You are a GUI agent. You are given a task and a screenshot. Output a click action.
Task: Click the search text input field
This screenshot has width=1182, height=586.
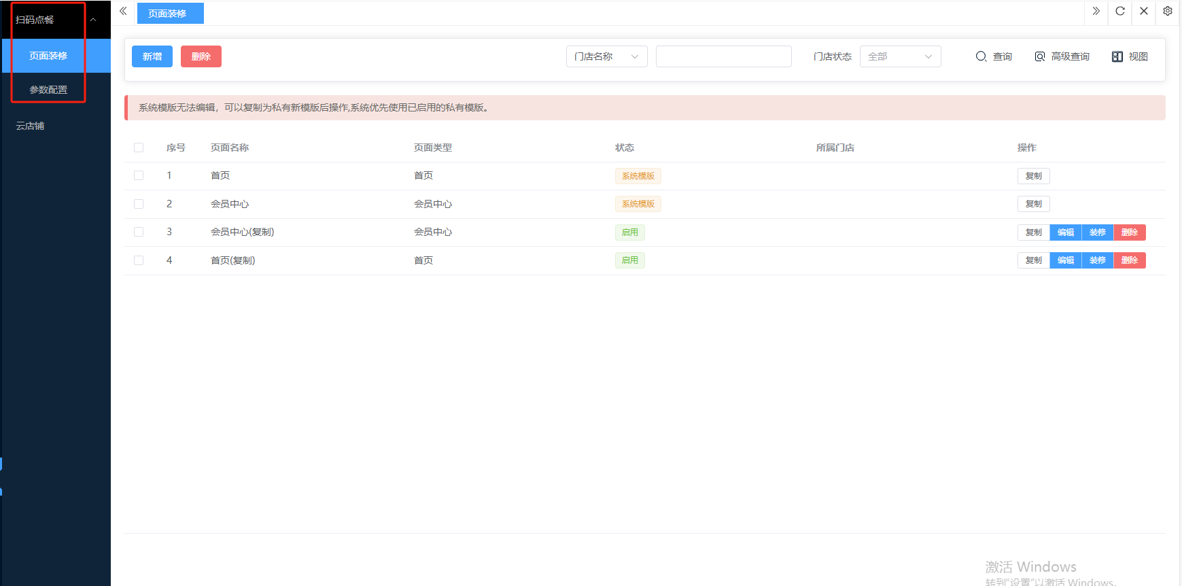(723, 56)
